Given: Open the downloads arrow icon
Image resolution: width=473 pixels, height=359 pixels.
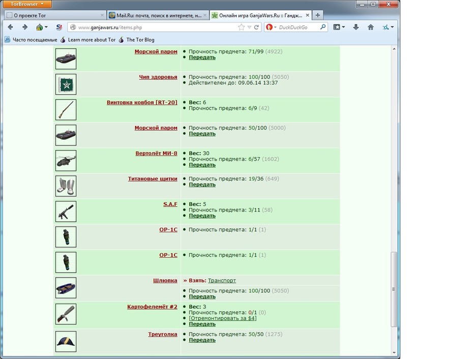Looking at the screenshot, I should point(356,27).
